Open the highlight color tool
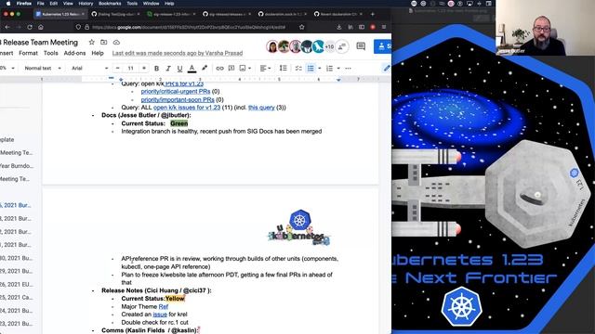 205,68
